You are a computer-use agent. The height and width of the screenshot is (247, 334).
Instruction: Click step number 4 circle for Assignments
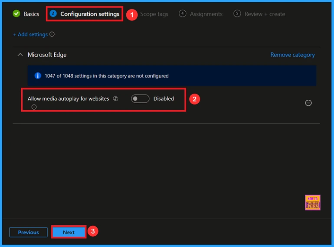[x=182, y=13]
